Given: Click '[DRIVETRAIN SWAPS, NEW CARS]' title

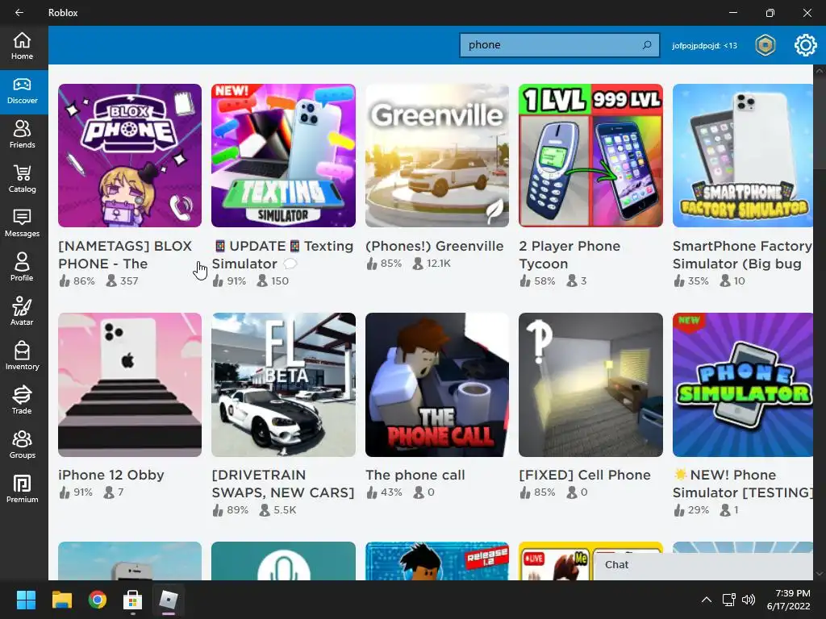Looking at the screenshot, I should (x=283, y=484).
